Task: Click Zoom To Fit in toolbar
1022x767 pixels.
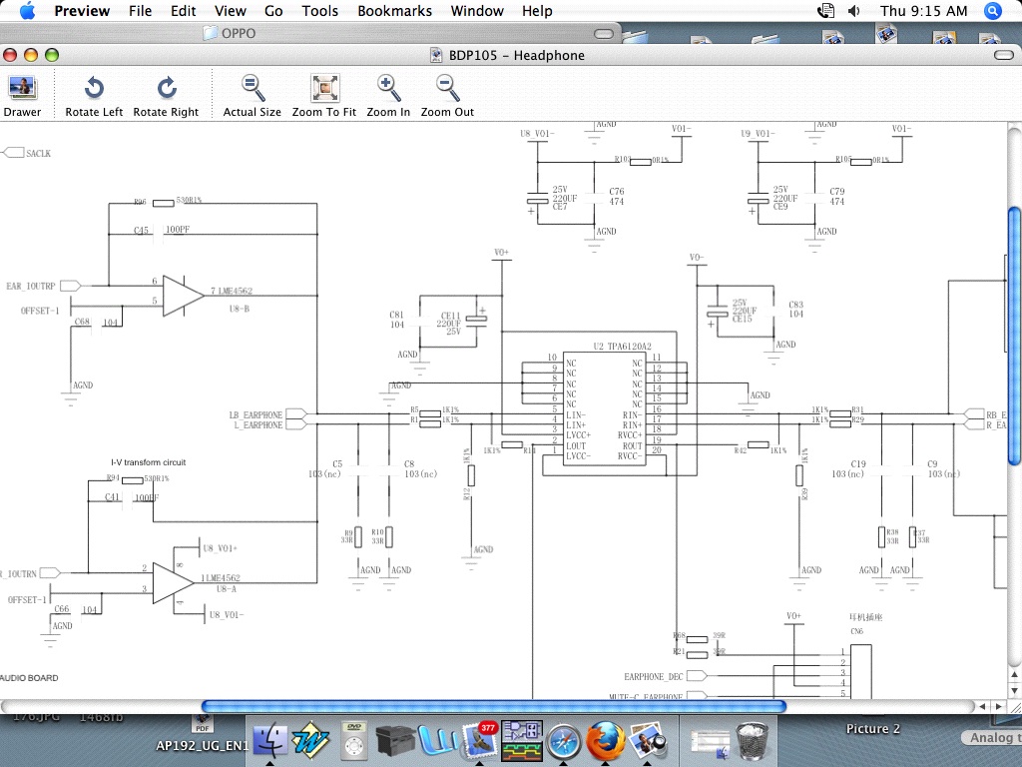Action: pyautogui.click(x=324, y=96)
